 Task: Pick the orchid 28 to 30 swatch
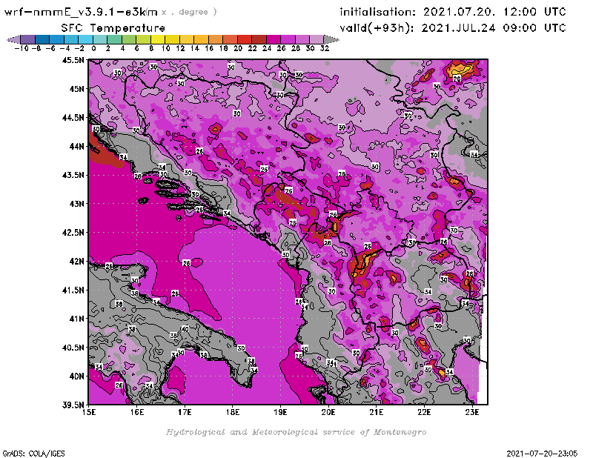tap(302, 40)
